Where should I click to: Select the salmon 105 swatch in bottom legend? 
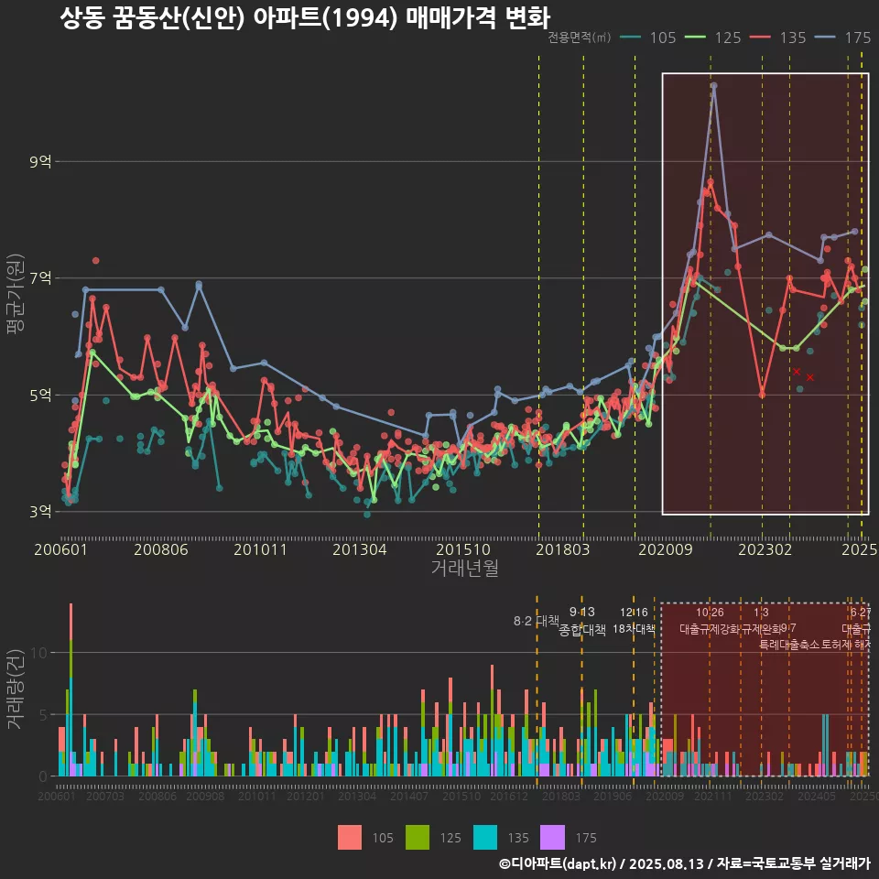(x=350, y=837)
